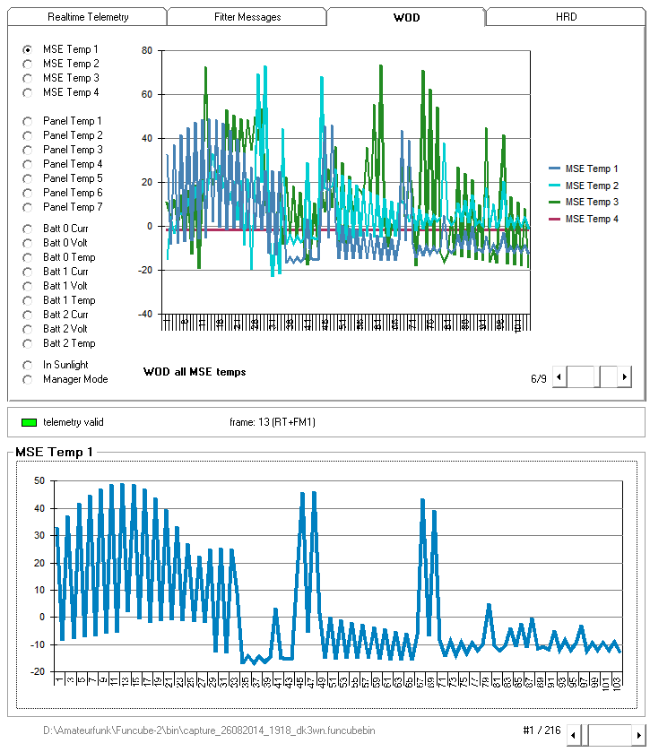Open the HRD tab

[566, 17]
